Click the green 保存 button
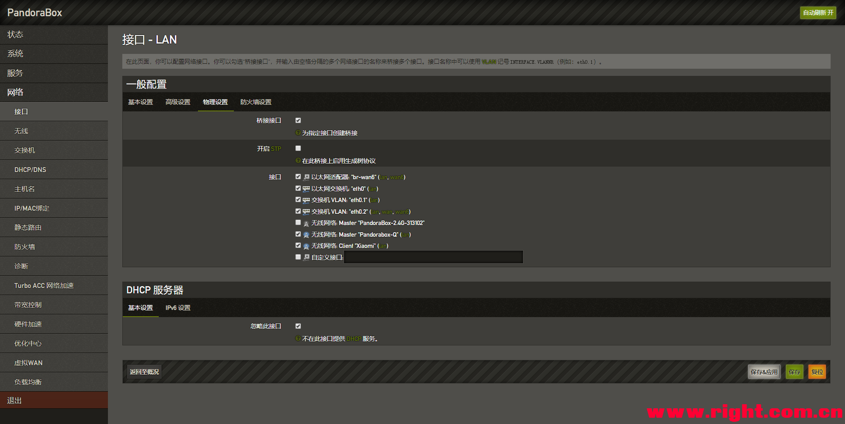 pos(795,372)
